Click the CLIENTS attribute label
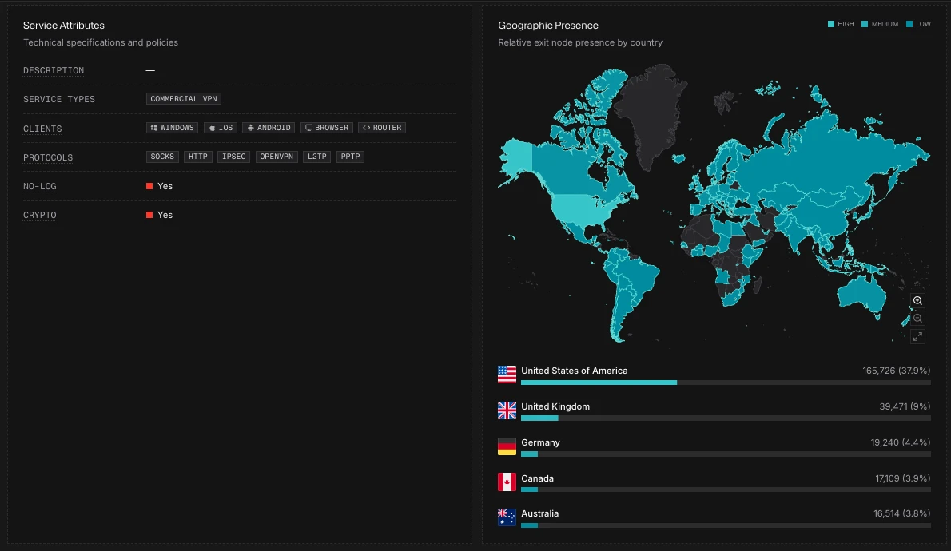Image resolution: width=951 pixels, height=551 pixels. 42,129
